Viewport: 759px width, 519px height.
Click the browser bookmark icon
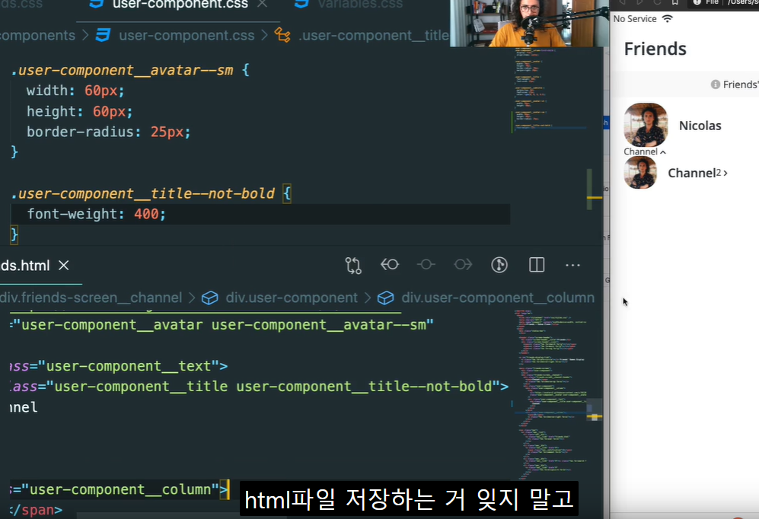(x=674, y=2)
